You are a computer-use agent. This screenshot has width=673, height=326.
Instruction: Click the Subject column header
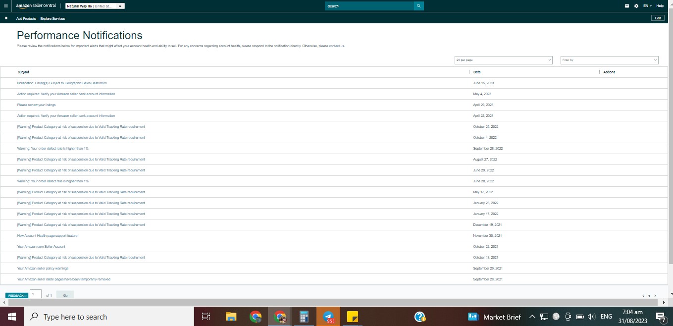tap(23, 72)
